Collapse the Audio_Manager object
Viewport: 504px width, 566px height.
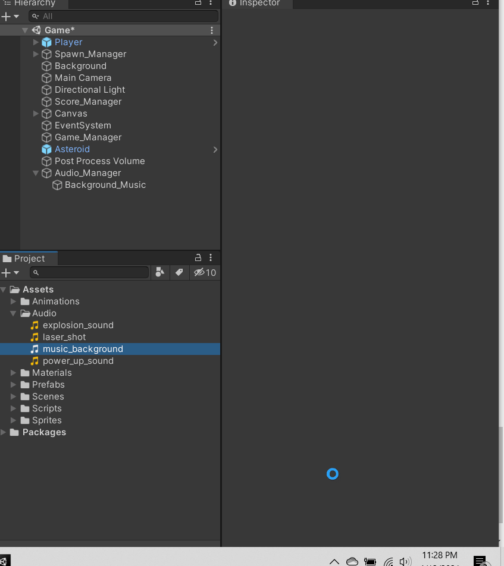pyautogui.click(x=36, y=173)
